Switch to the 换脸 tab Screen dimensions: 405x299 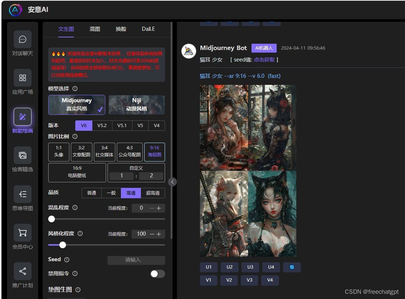click(x=121, y=29)
